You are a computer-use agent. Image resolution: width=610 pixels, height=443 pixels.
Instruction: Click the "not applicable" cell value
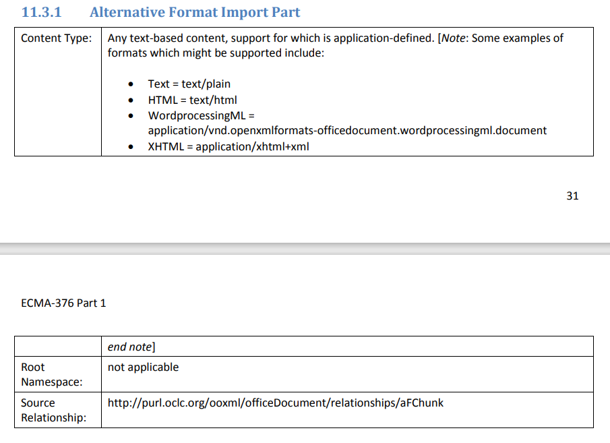tap(143, 367)
